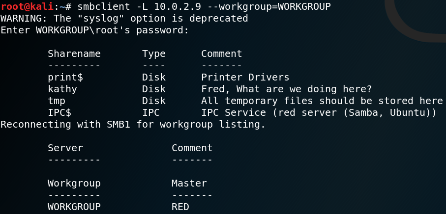
Task: Click the 'All temporary files' comment text
Action: (322, 101)
